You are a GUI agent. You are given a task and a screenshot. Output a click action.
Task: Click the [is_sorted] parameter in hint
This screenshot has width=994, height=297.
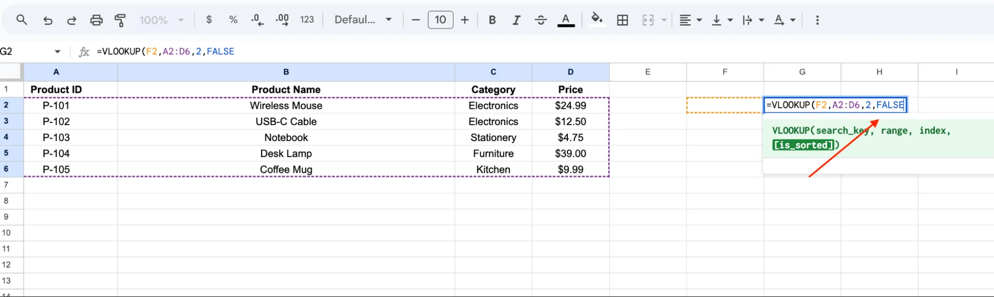coord(803,145)
